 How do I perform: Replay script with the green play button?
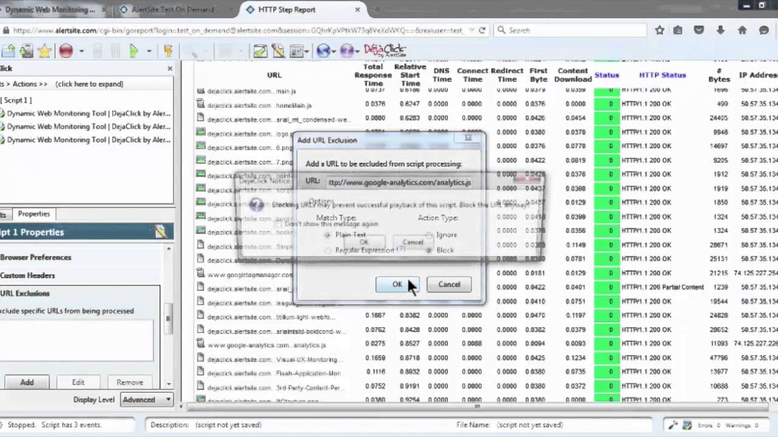[x=134, y=51]
